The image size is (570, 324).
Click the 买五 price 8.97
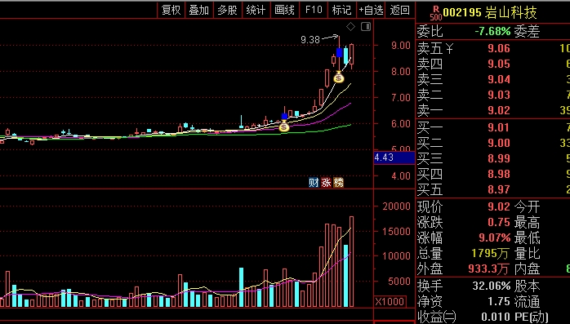point(499,189)
